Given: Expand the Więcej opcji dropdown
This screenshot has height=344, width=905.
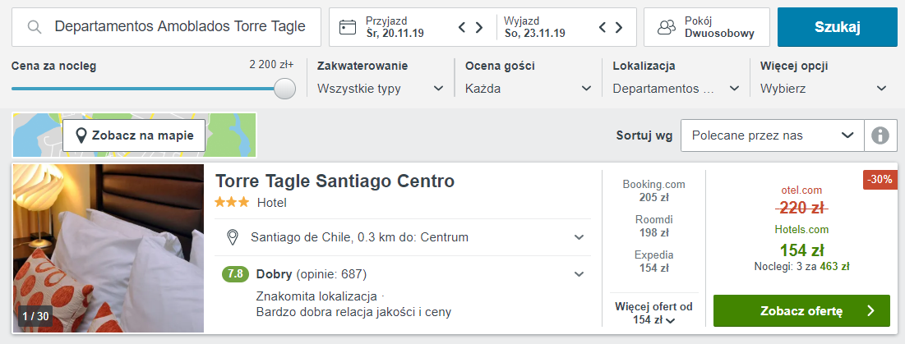Looking at the screenshot, I should point(824,89).
